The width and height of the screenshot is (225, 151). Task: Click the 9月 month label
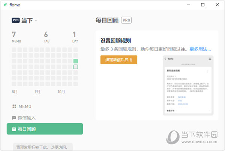coord(37,92)
